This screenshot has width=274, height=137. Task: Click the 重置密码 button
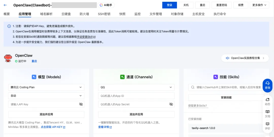click(x=221, y=5)
